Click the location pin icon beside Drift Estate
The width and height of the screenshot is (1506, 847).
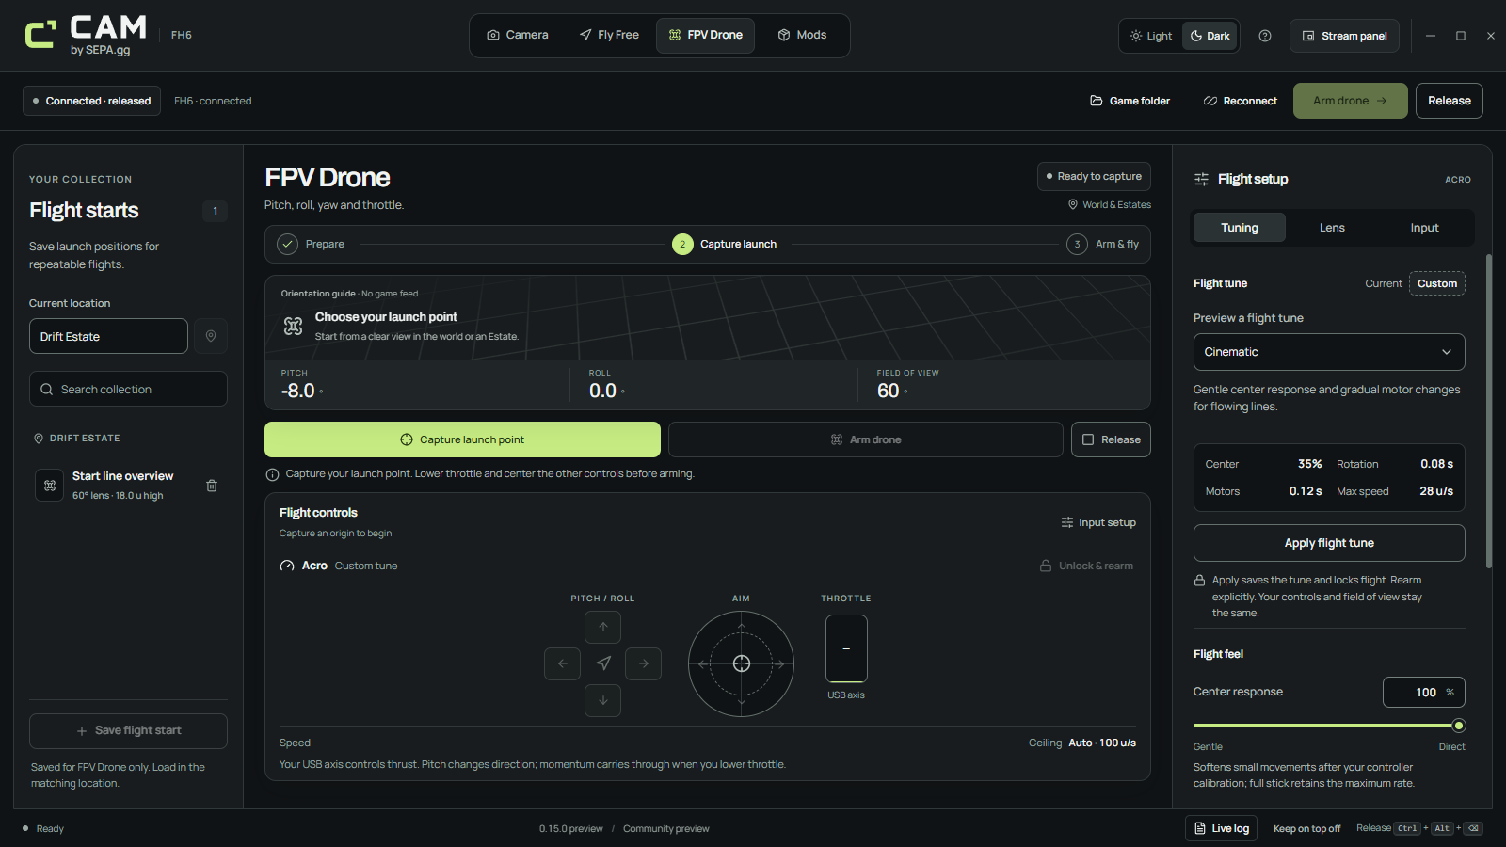(211, 336)
